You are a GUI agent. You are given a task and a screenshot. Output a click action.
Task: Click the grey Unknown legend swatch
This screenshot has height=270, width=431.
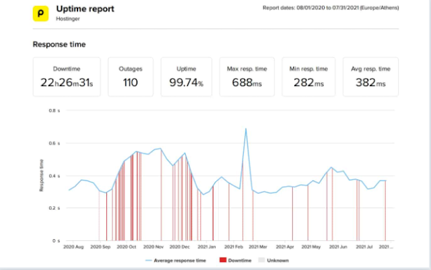coord(262,260)
